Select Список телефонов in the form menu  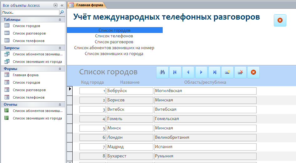[114, 36]
